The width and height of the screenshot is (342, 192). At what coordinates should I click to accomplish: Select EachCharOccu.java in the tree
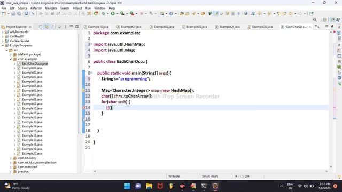pyautogui.click(x=35, y=63)
